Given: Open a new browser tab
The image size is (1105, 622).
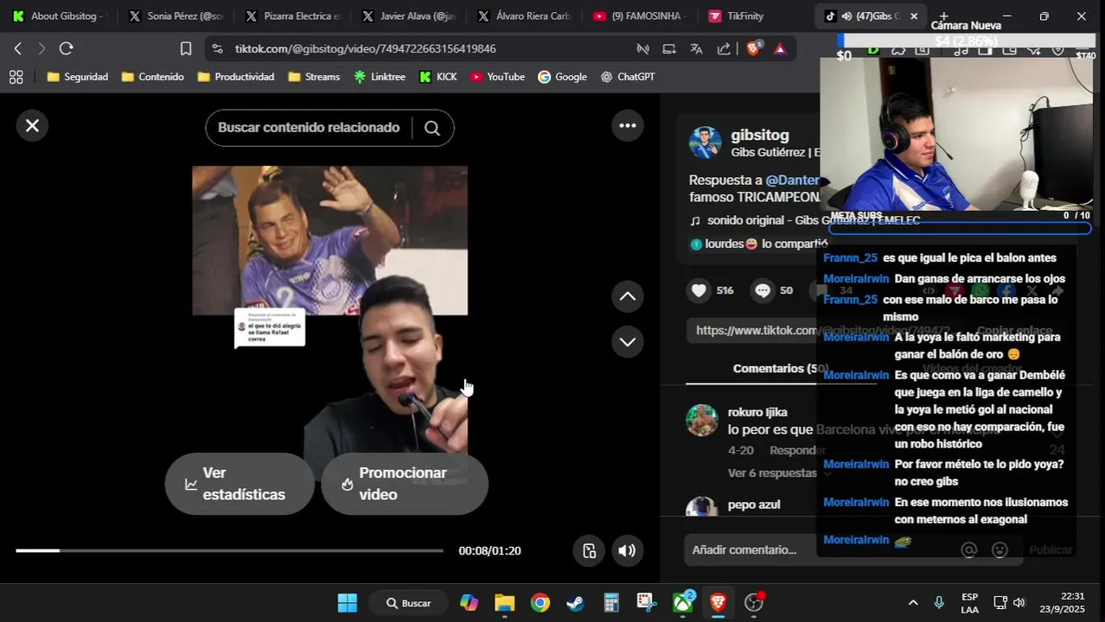Looking at the screenshot, I should point(943,16).
